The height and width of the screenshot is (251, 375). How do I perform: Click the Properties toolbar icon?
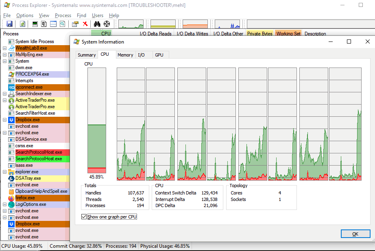tap(75, 24)
